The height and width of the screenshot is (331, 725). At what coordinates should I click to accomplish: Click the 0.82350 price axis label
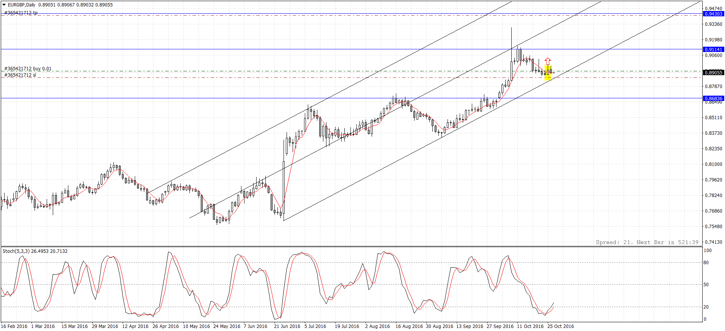click(714, 149)
